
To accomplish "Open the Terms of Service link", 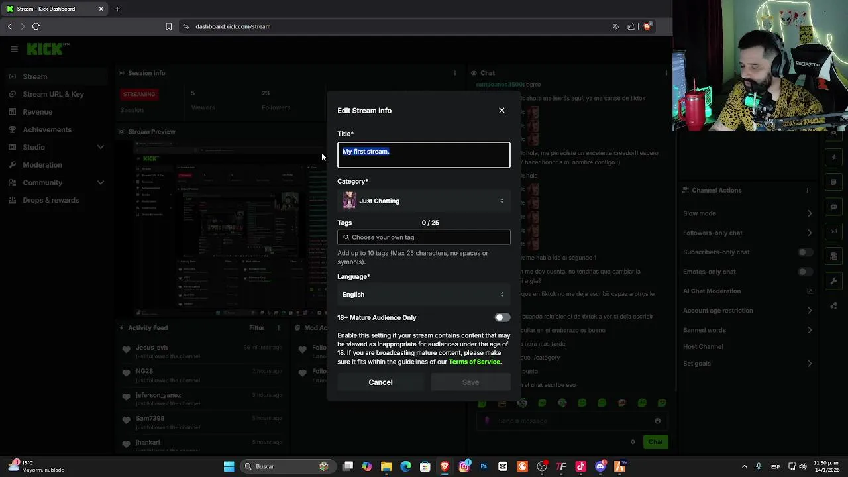I will pos(474,362).
